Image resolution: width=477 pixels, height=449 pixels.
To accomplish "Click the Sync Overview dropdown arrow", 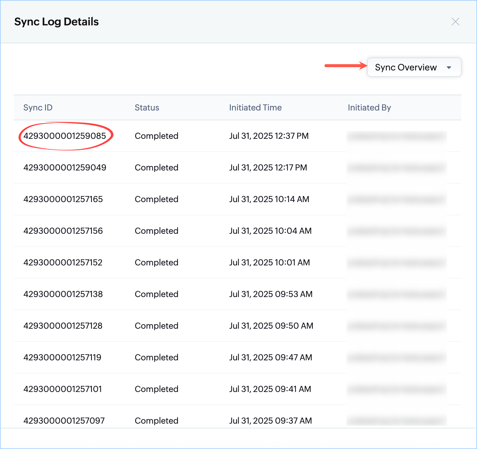I will pyautogui.click(x=449, y=67).
